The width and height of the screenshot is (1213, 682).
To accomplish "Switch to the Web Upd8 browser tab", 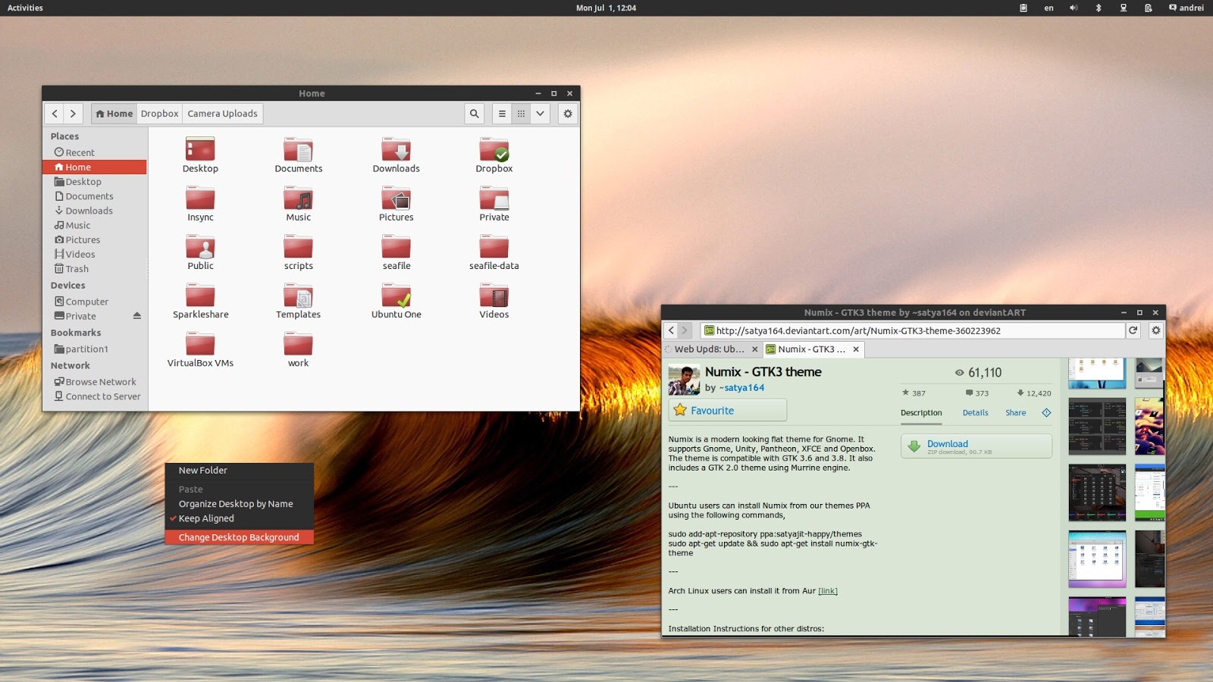I will point(709,349).
